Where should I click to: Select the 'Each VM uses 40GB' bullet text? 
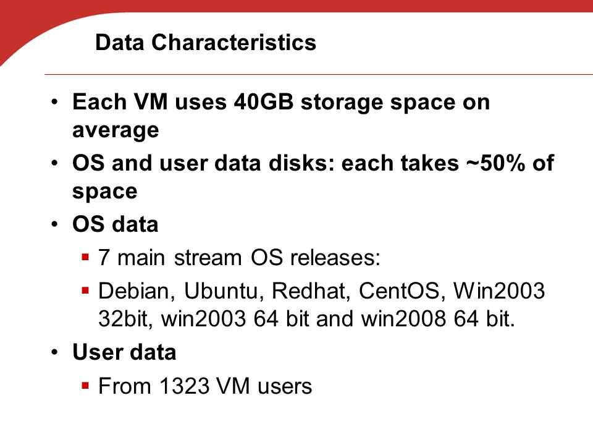[x=281, y=116]
